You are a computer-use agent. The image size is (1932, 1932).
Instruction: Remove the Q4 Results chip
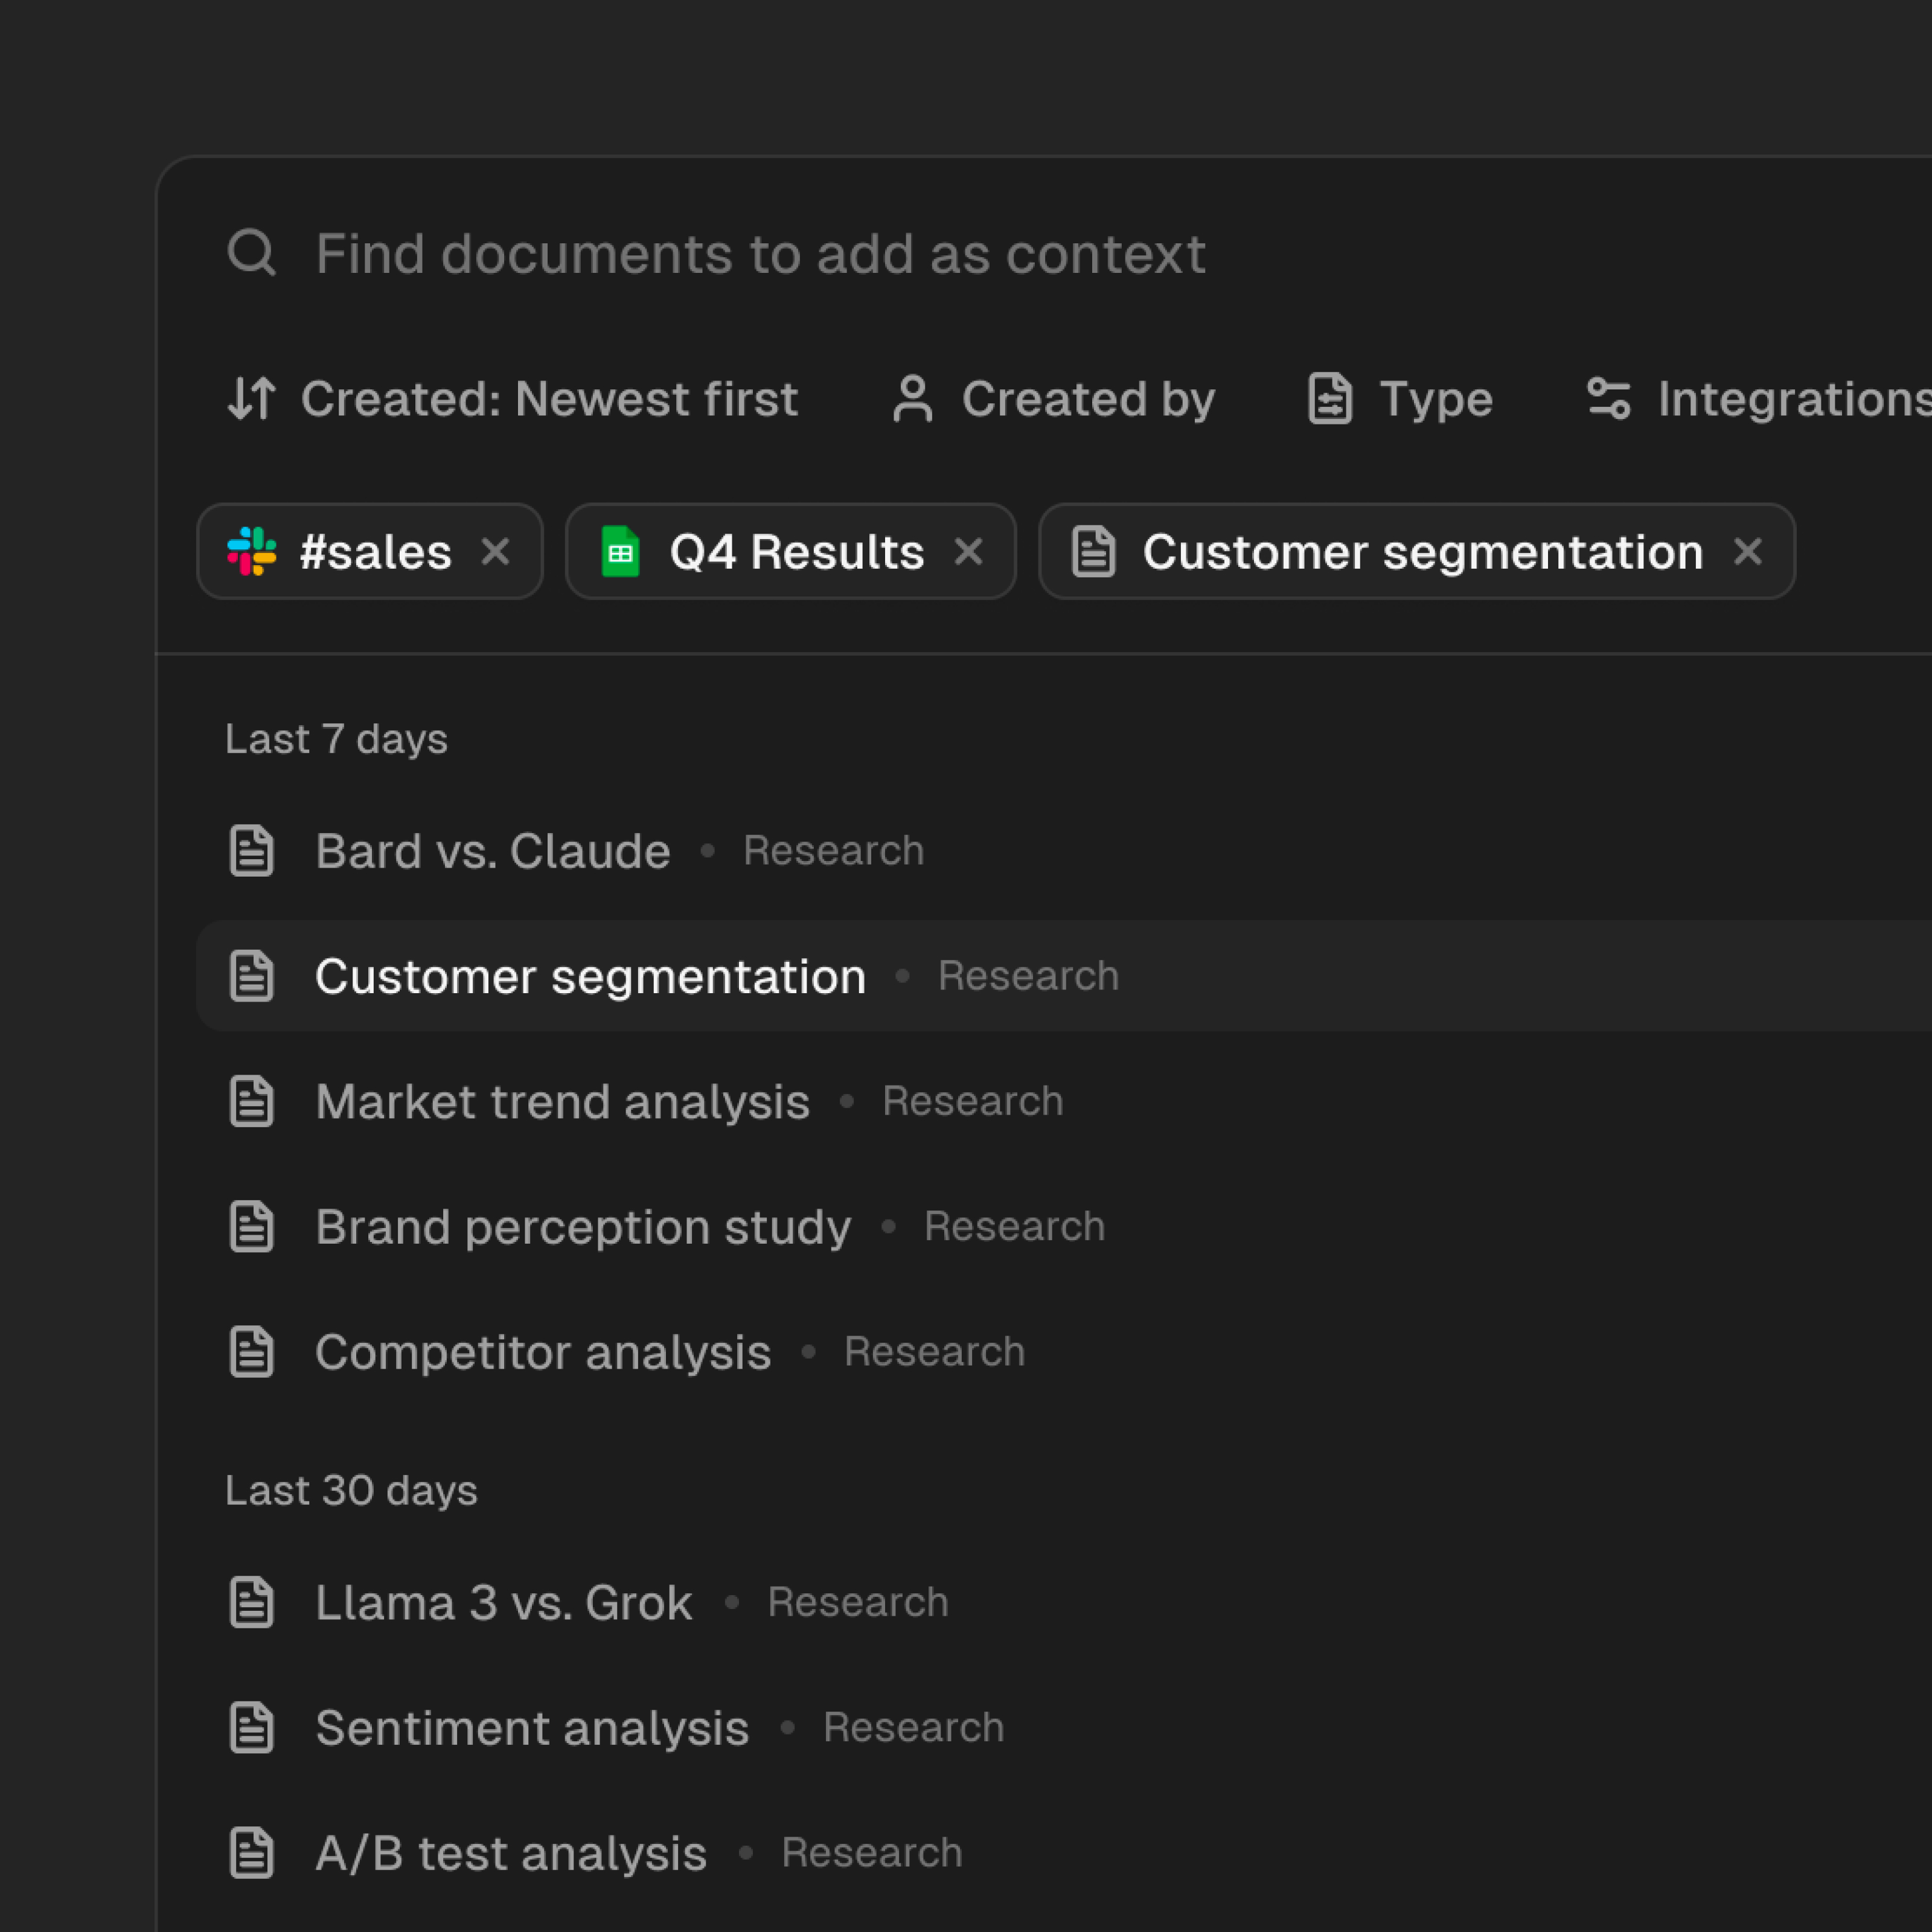tap(968, 552)
